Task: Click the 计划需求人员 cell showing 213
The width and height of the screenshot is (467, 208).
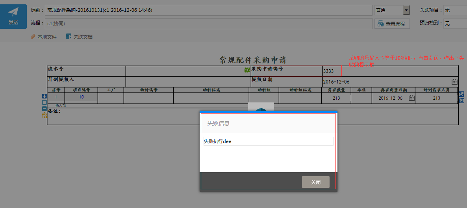Action: [436, 98]
